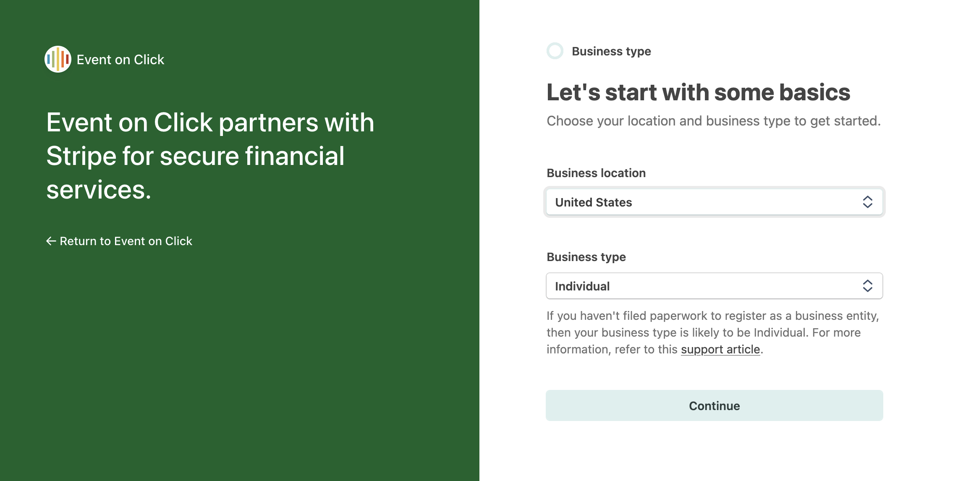The width and height of the screenshot is (958, 481).
Task: Click the Business type label above Individual
Action: (586, 257)
